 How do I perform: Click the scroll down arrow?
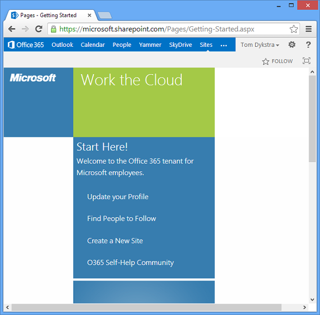pos(312,300)
